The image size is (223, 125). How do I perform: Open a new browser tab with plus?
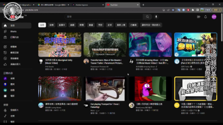(x=143, y=5)
